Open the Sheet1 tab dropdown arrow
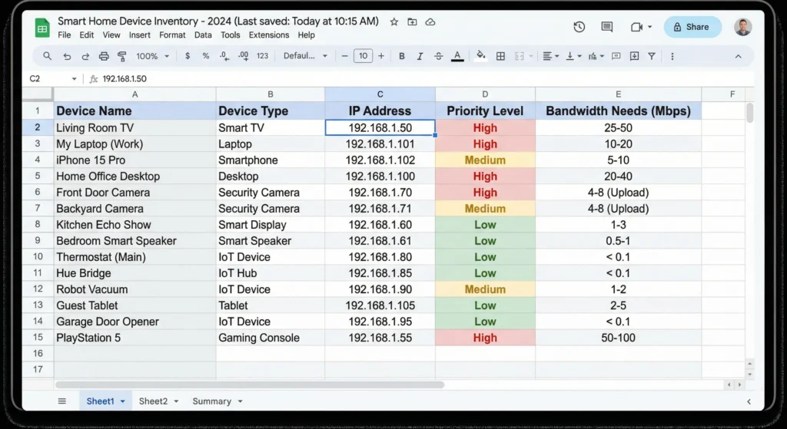Screen dimensions: 787x429 (x=122, y=401)
